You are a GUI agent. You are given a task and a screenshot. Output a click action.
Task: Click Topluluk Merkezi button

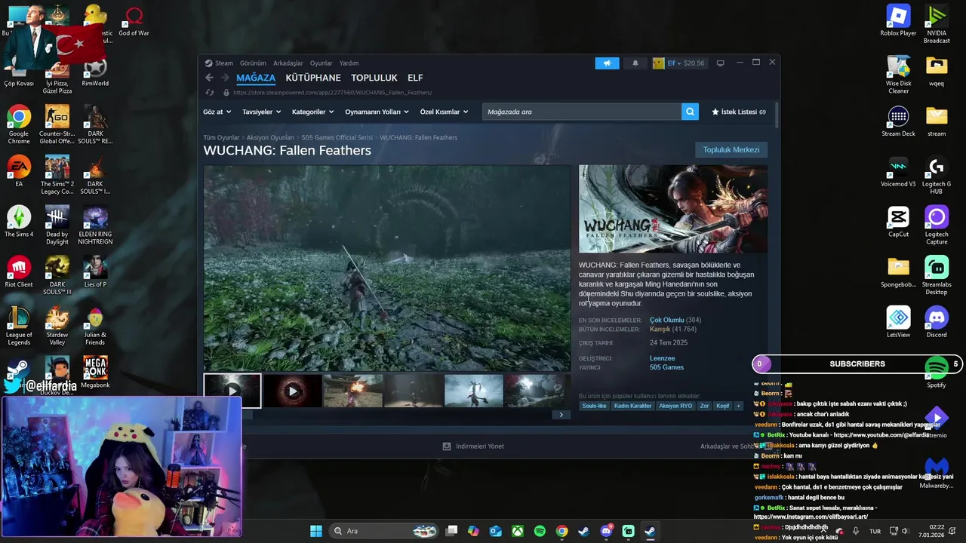(731, 150)
